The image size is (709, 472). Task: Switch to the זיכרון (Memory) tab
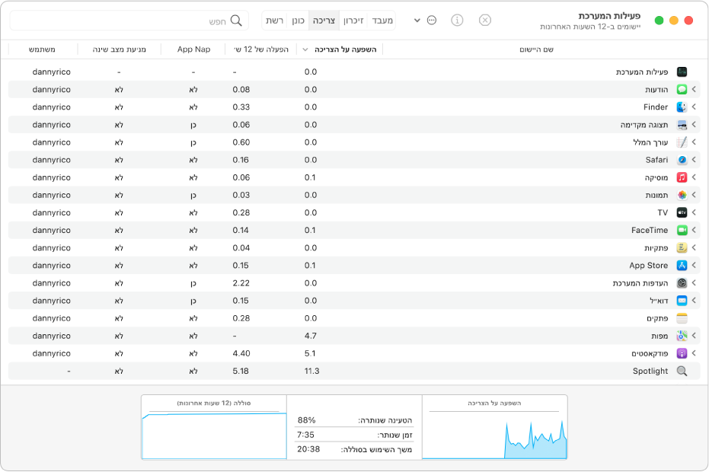coord(353,21)
